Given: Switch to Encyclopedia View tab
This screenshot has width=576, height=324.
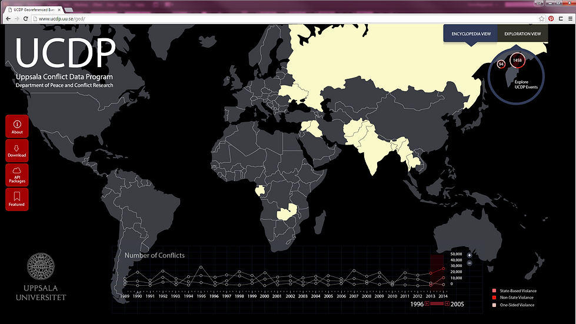Looking at the screenshot, I should click(x=471, y=34).
